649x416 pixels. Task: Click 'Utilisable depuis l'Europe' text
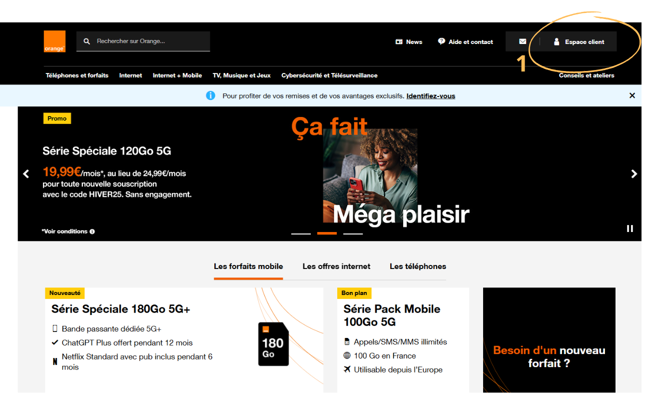pyautogui.click(x=398, y=370)
